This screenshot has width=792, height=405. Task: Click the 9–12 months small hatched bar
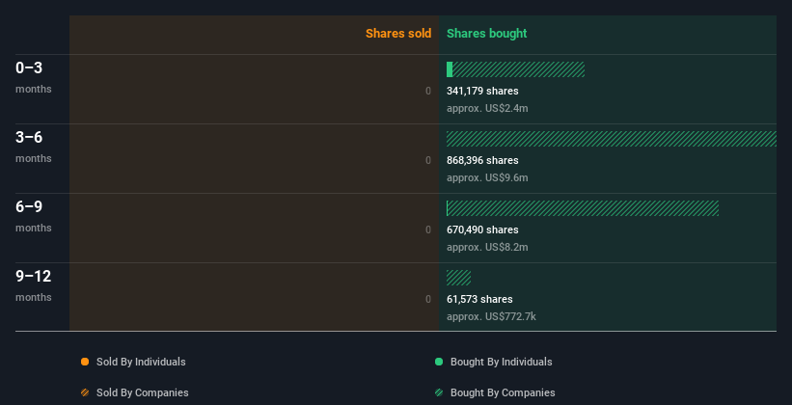tap(458, 278)
